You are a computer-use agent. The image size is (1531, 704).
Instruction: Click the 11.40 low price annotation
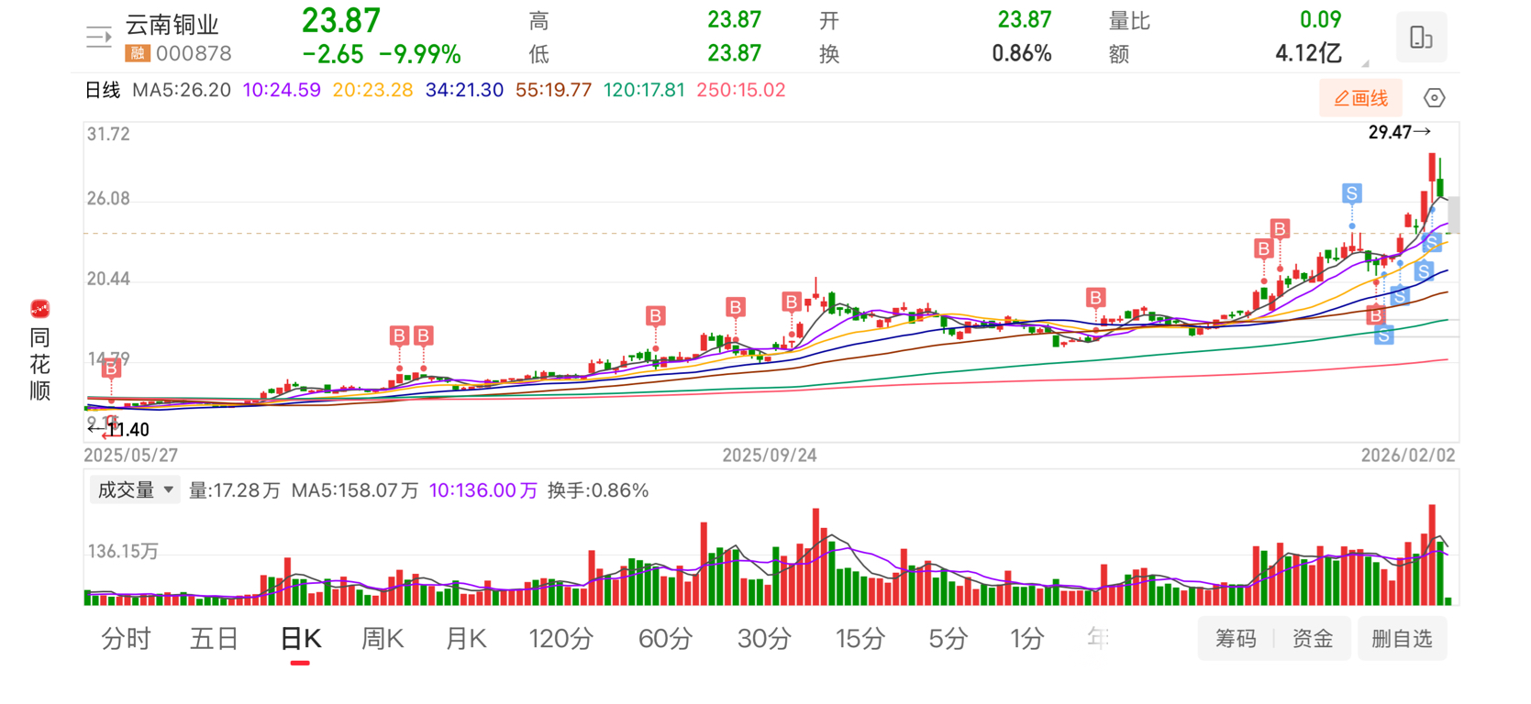pos(128,429)
